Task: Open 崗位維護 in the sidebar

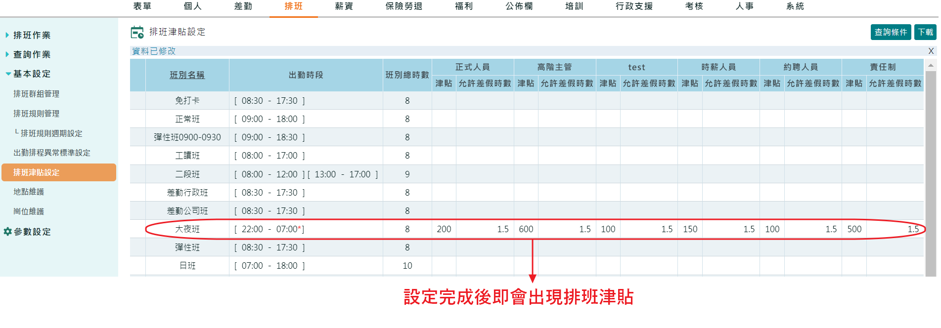Action: 29,211
